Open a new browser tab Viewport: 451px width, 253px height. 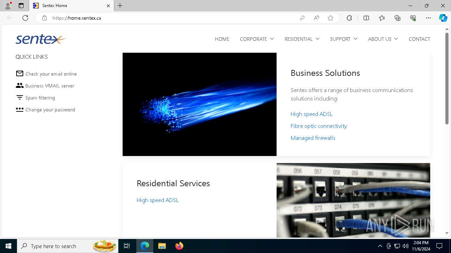[x=120, y=6]
